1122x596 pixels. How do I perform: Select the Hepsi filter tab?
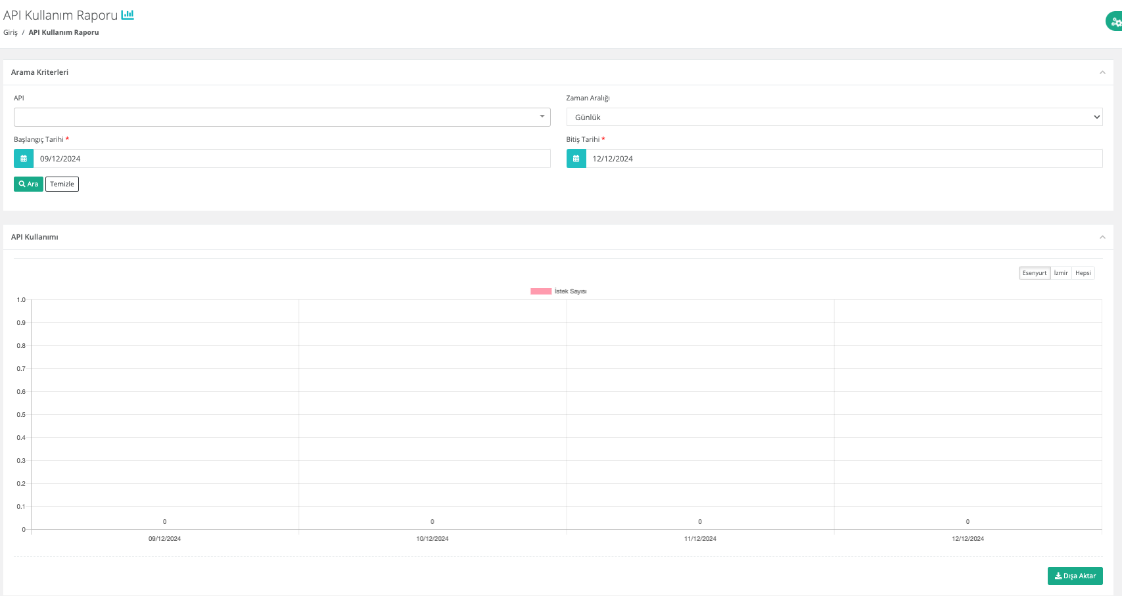tap(1083, 273)
